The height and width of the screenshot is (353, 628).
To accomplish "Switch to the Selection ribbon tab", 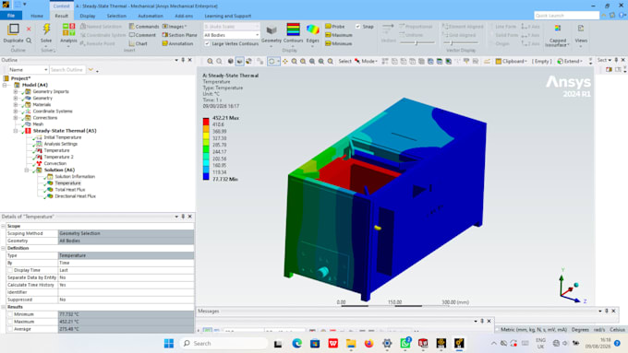I will point(116,16).
